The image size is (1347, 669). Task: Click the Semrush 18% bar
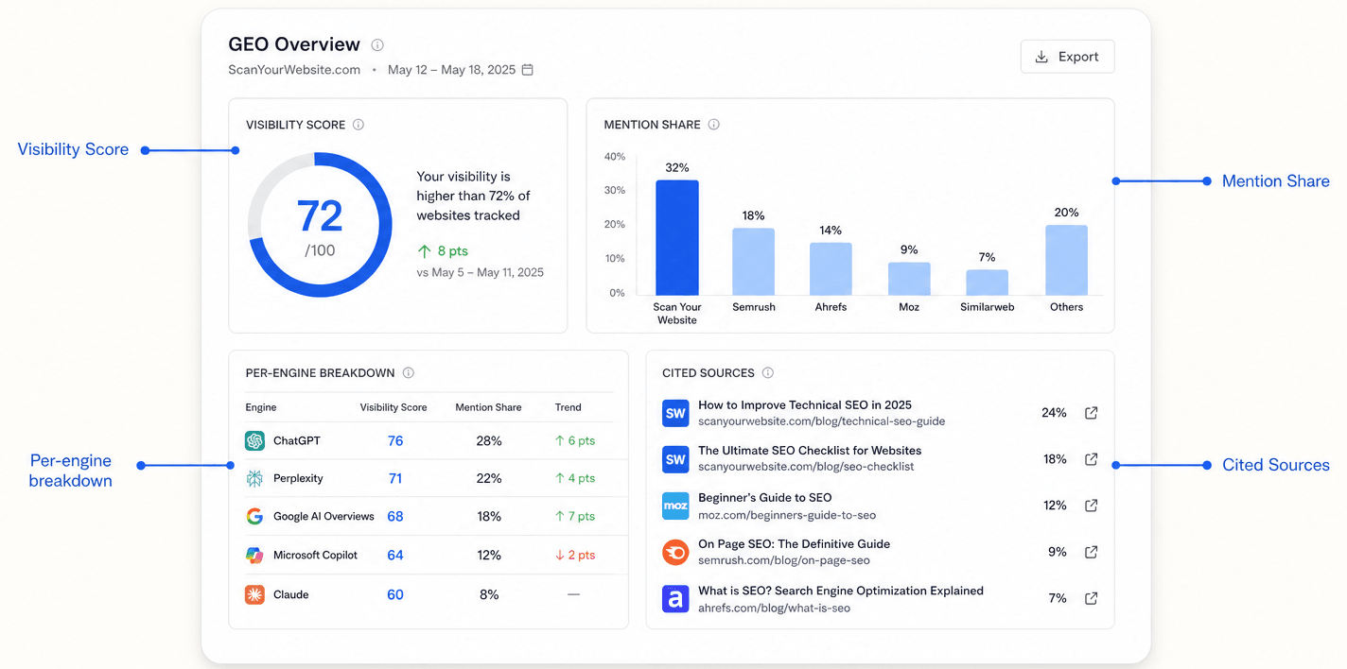point(753,262)
